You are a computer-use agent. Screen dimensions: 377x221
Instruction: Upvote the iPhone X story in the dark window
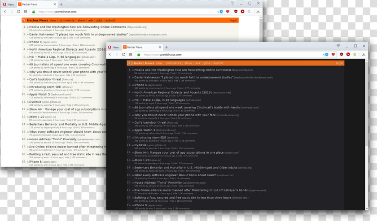click(x=133, y=85)
